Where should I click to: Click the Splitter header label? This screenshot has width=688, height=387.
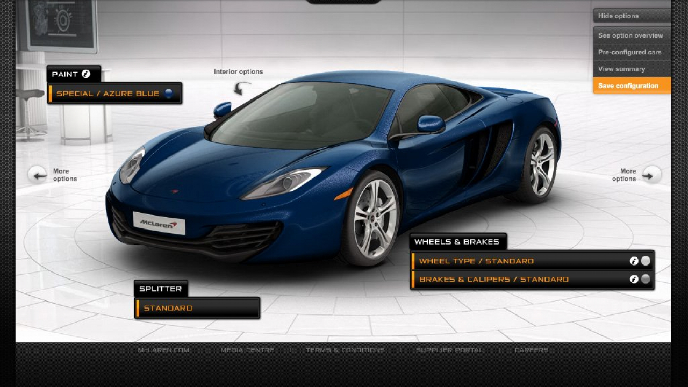click(x=160, y=289)
